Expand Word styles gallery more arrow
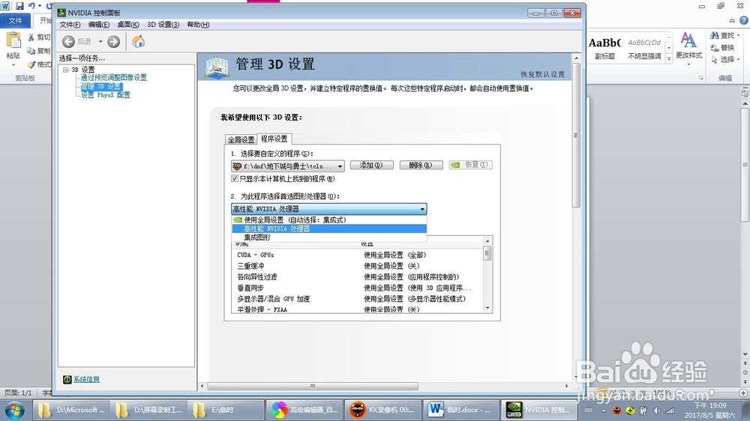This screenshot has height=421, width=750. point(669,58)
